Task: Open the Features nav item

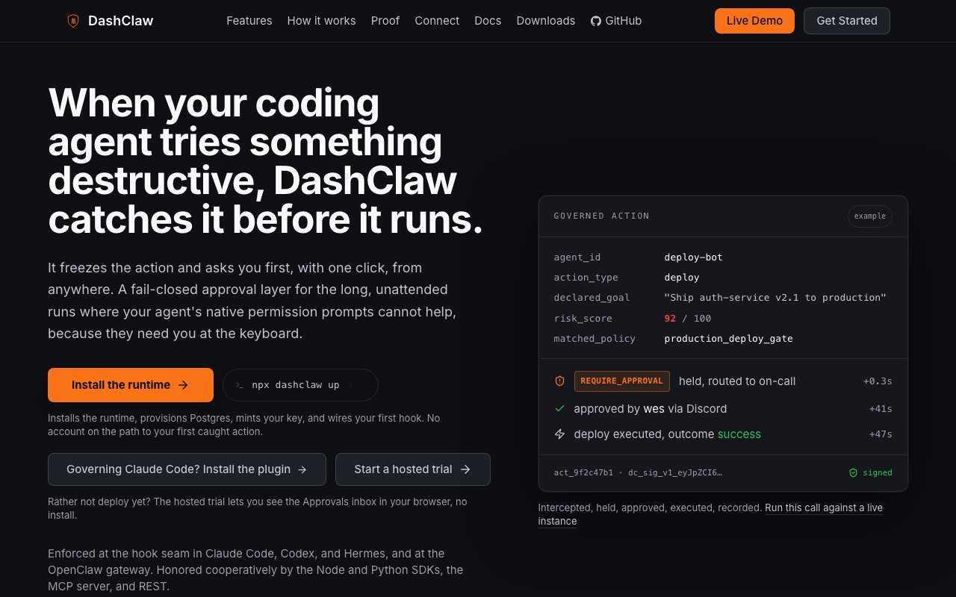Action: pos(249,21)
